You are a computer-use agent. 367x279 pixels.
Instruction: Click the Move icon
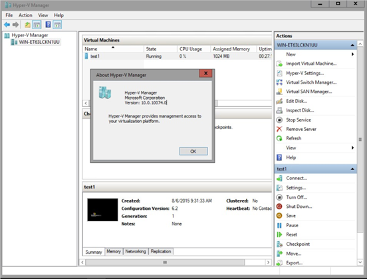click(279, 254)
